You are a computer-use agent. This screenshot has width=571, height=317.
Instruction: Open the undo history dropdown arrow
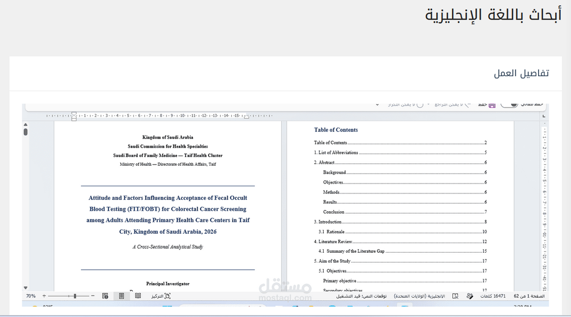pyautogui.click(x=428, y=104)
